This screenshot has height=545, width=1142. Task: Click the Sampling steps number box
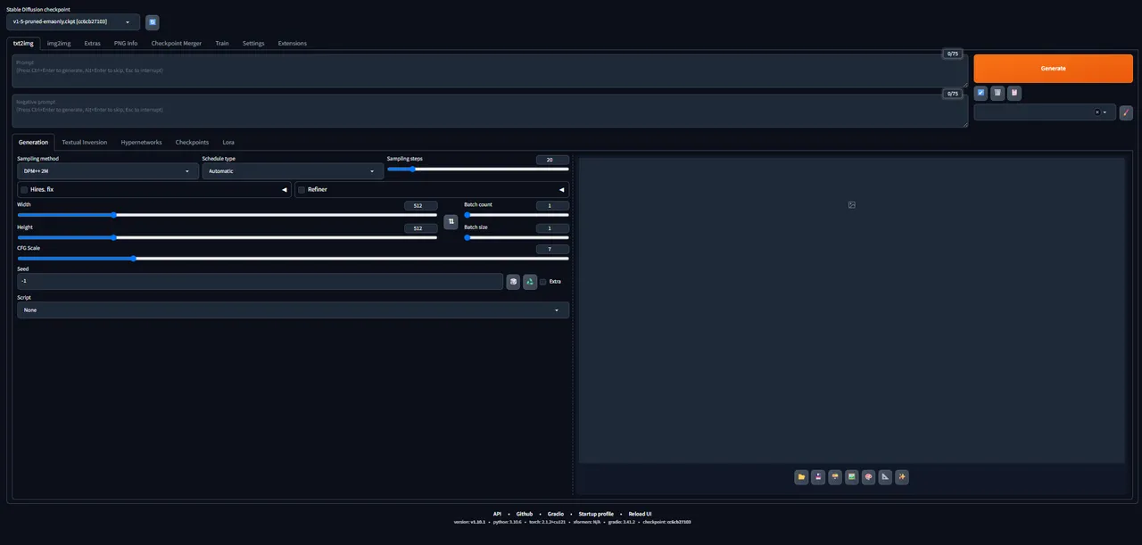pos(552,160)
